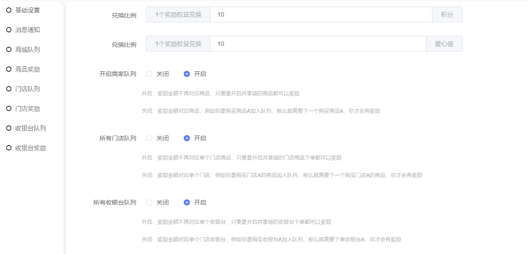Open the 消息通知 menu item
The height and width of the screenshot is (254, 528).
click(28, 30)
